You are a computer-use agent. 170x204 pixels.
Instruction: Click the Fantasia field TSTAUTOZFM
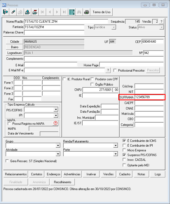(54, 27)
